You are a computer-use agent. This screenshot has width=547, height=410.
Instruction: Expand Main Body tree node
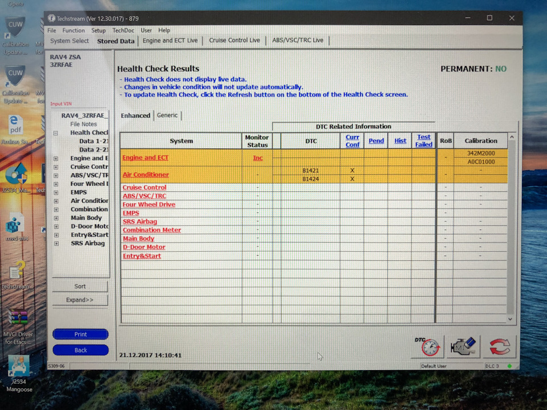[56, 218]
